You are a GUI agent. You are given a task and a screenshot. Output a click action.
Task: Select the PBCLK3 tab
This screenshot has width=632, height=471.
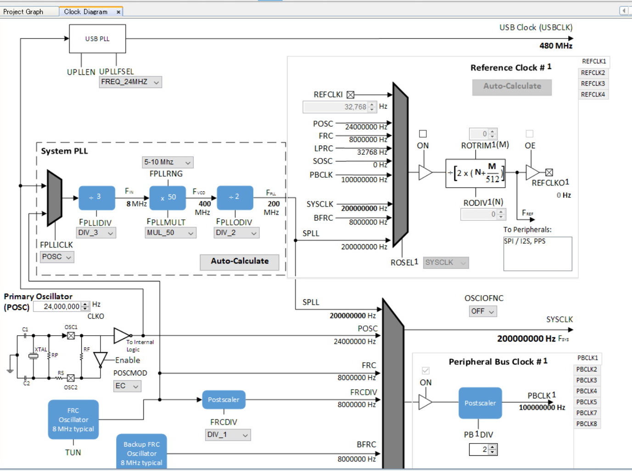click(x=587, y=380)
